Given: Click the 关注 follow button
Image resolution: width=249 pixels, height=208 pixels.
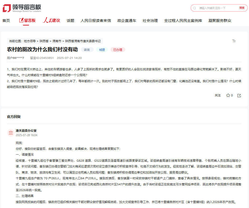Looking at the screenshot, I should pyautogui.click(x=218, y=95).
